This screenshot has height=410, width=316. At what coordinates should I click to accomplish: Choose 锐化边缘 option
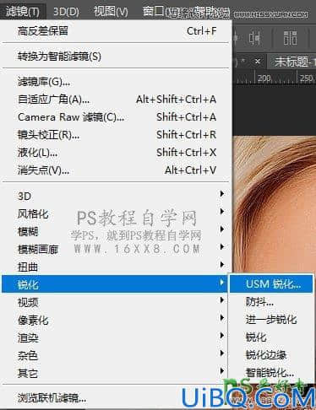[271, 355]
